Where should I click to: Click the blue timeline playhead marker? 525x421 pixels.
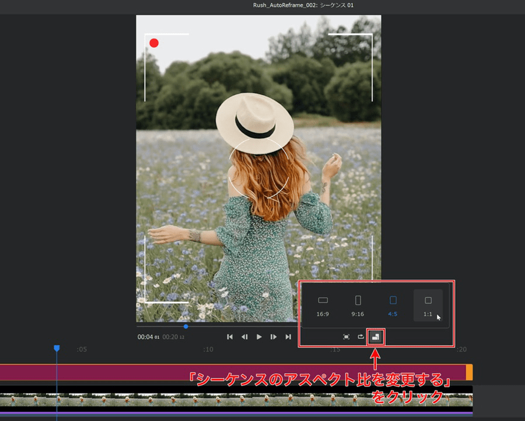coord(57,349)
